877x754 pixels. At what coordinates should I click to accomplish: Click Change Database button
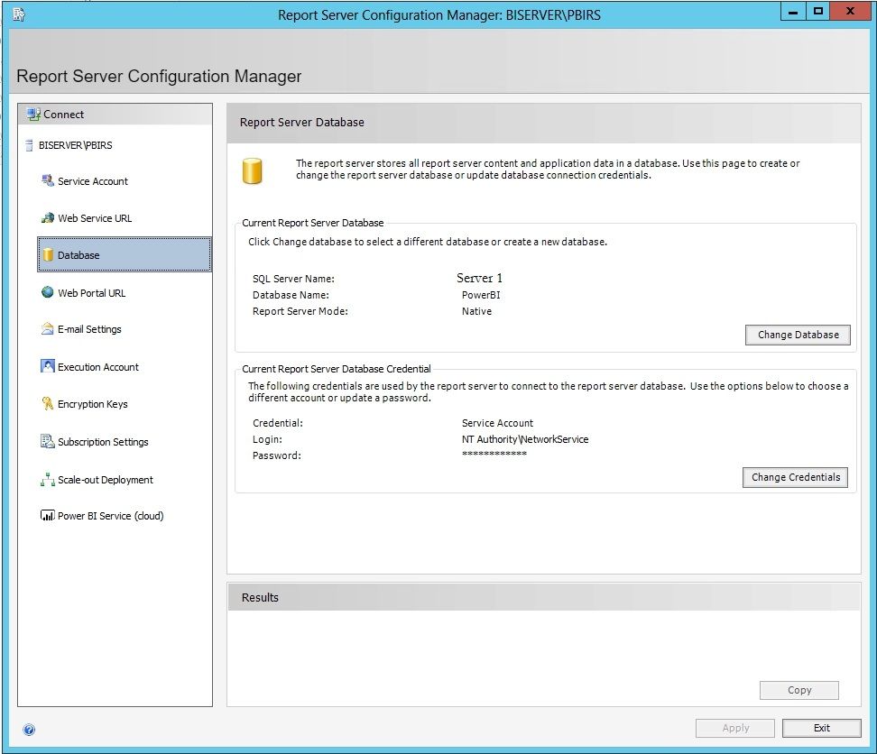(x=798, y=335)
